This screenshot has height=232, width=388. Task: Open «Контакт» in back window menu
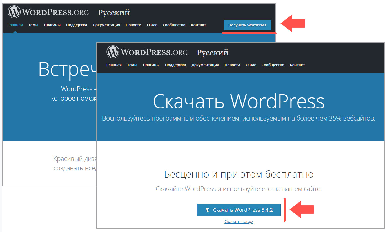[199, 25]
